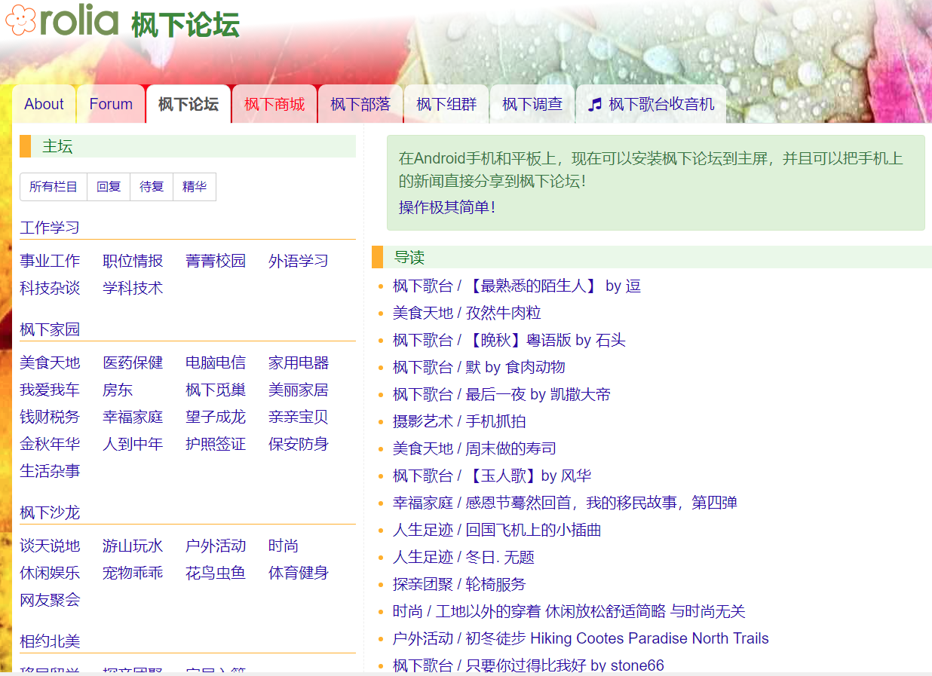The image size is (932, 676).
Task: Open the 望子成龙 board link
Action: coord(216,417)
